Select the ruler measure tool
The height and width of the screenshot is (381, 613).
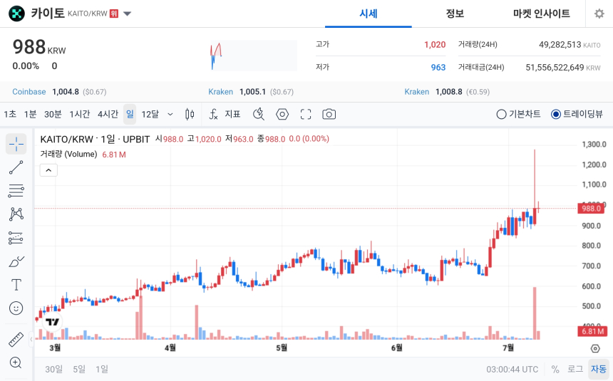coord(16,339)
